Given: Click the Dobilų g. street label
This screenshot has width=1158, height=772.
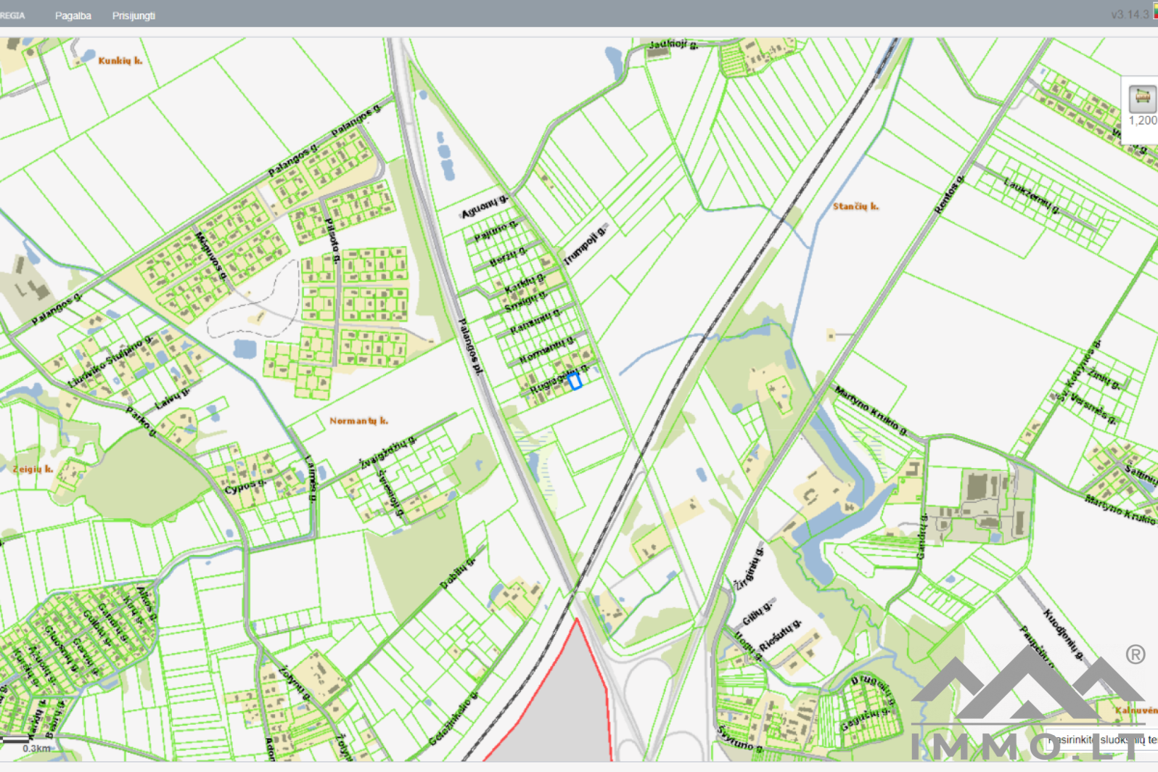Looking at the screenshot, I should pos(458,573).
